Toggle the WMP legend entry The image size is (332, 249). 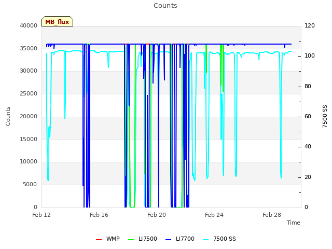click(x=108, y=239)
